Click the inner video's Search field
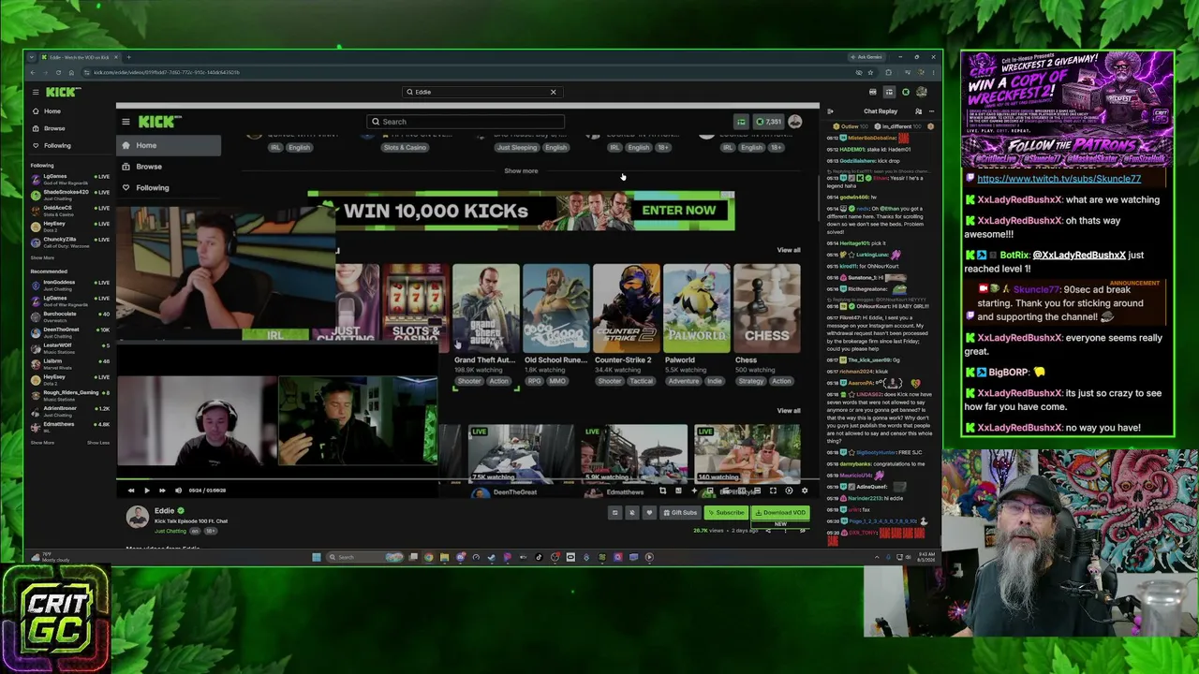The image size is (1199, 674). click(466, 122)
